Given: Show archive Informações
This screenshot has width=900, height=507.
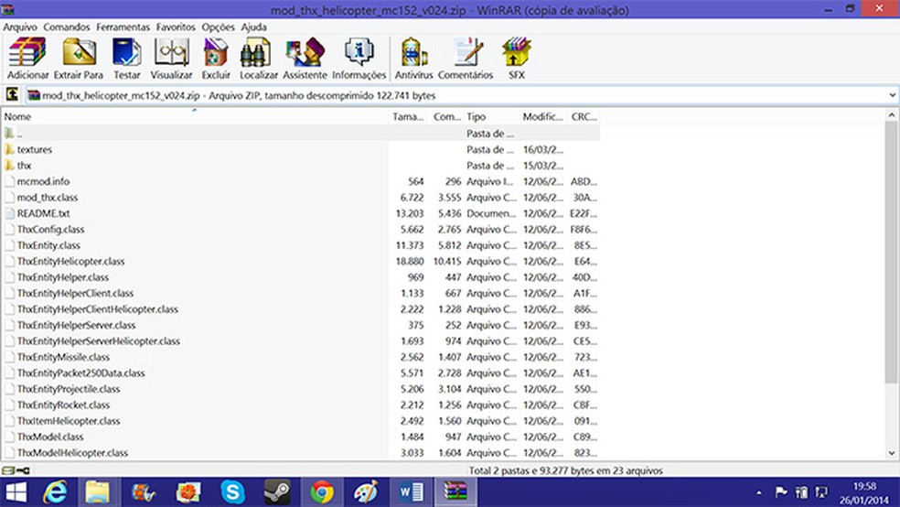Looking at the screenshot, I should pos(359,58).
